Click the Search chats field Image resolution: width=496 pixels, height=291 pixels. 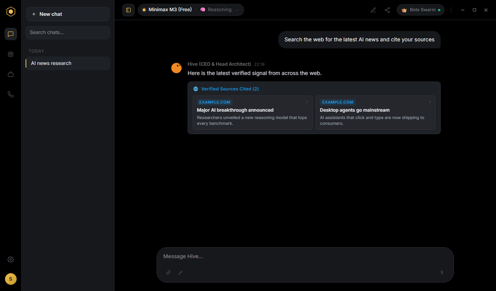point(68,32)
